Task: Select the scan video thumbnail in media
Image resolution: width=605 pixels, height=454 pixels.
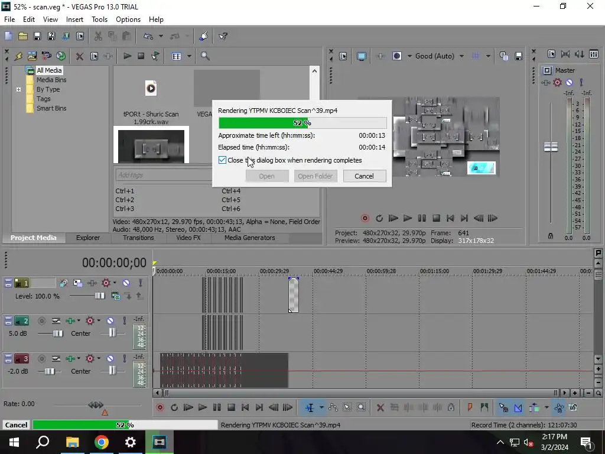Action: (x=151, y=147)
